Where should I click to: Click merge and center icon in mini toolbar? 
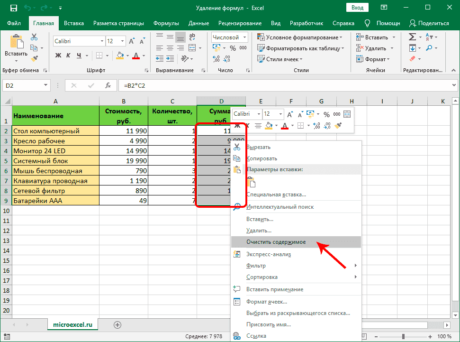[x=347, y=114]
